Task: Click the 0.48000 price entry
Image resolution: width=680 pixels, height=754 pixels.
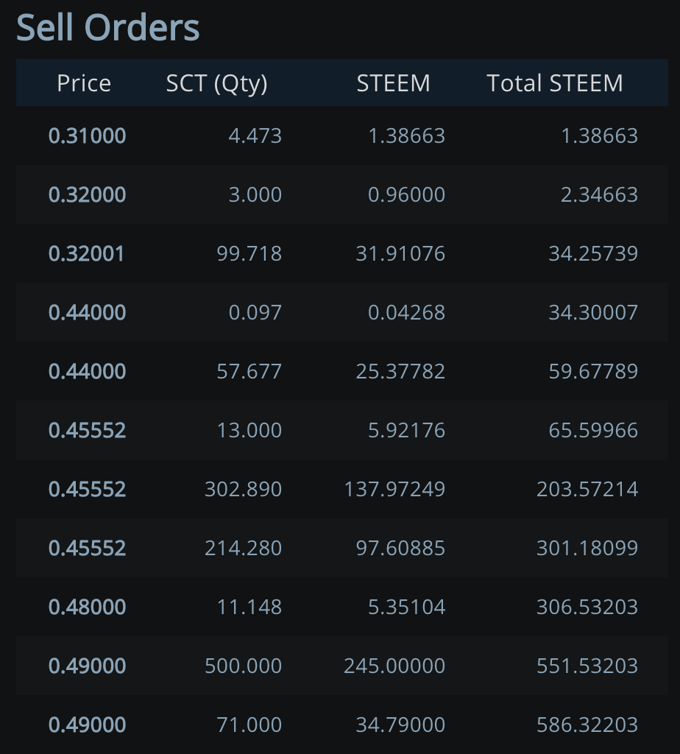Action: tap(87, 607)
